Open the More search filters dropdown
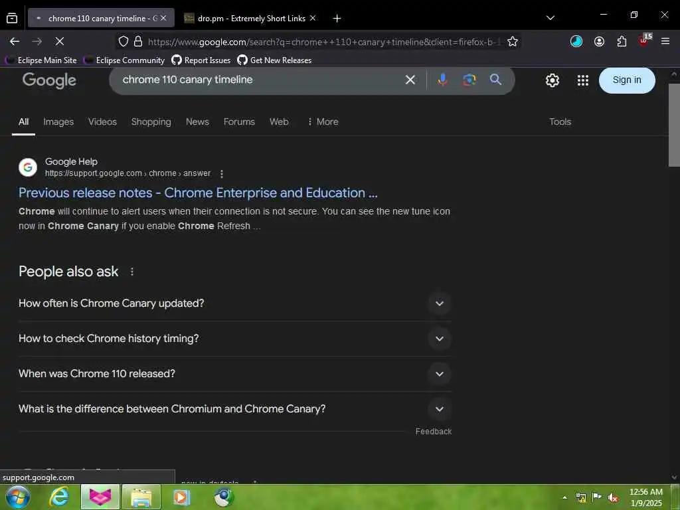Screen dimensions: 680x510 [323, 122]
